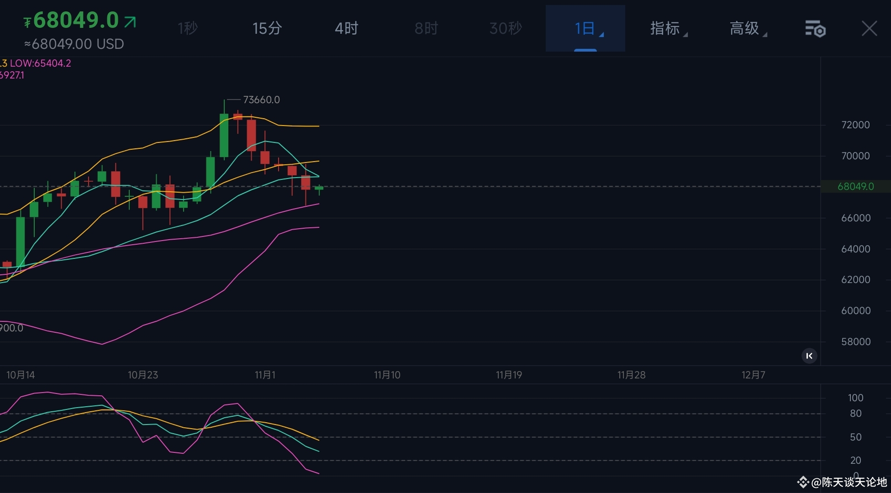Image resolution: width=891 pixels, height=493 pixels.
Task: Click the 11月19 date label
Action: 509,375
